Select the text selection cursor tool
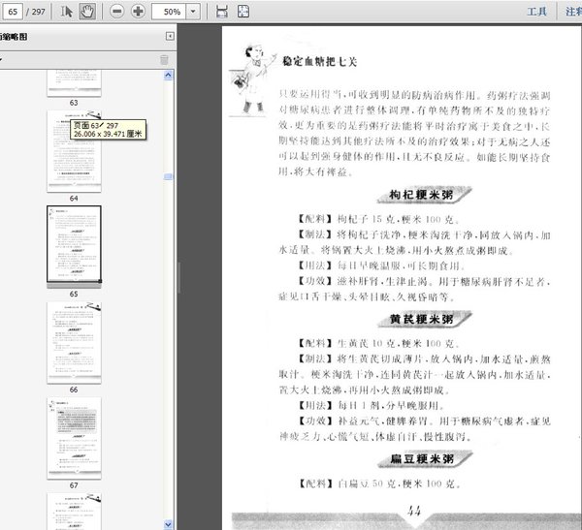Screen dimensions: 582x530 pyautogui.click(x=66, y=12)
